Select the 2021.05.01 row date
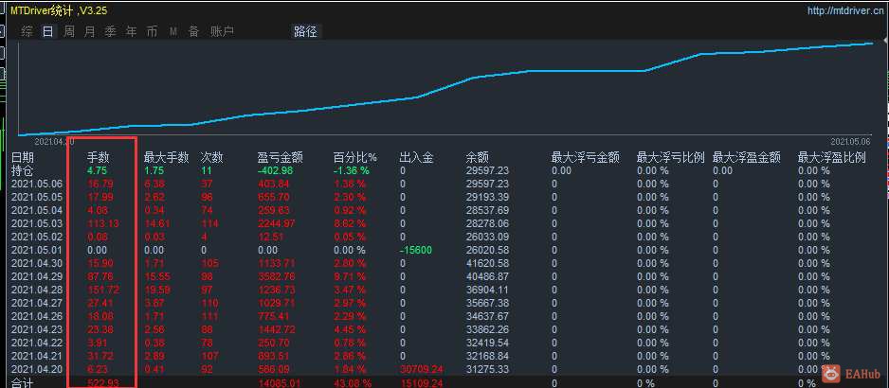This screenshot has width=889, height=388. click(x=37, y=251)
